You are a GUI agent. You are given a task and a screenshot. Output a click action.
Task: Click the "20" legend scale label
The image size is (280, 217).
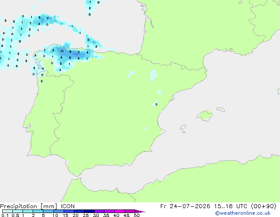[76, 215]
